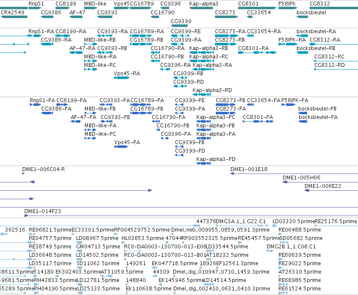
Task: Select the HL03853.5prime EST label
Action: point(143,238)
